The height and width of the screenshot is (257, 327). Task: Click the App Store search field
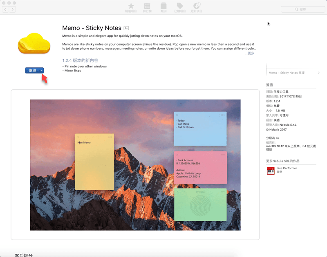(303, 9)
